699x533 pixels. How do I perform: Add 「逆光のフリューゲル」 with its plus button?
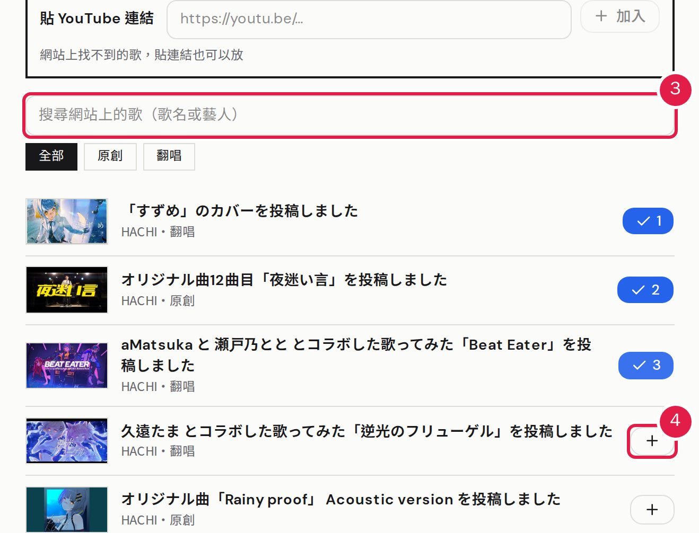pyautogui.click(x=652, y=441)
